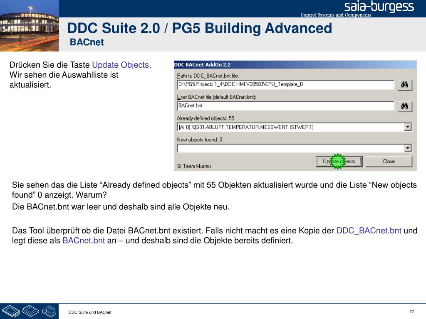Click the 'User BACnet file (default BACnet.bnt):' label
The width and height of the screenshot is (426, 319).
[216, 97]
